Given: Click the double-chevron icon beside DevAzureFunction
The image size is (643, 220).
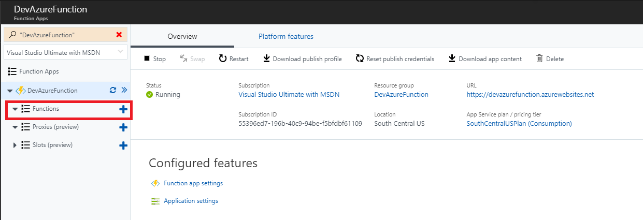Looking at the screenshot, I should point(124,90).
